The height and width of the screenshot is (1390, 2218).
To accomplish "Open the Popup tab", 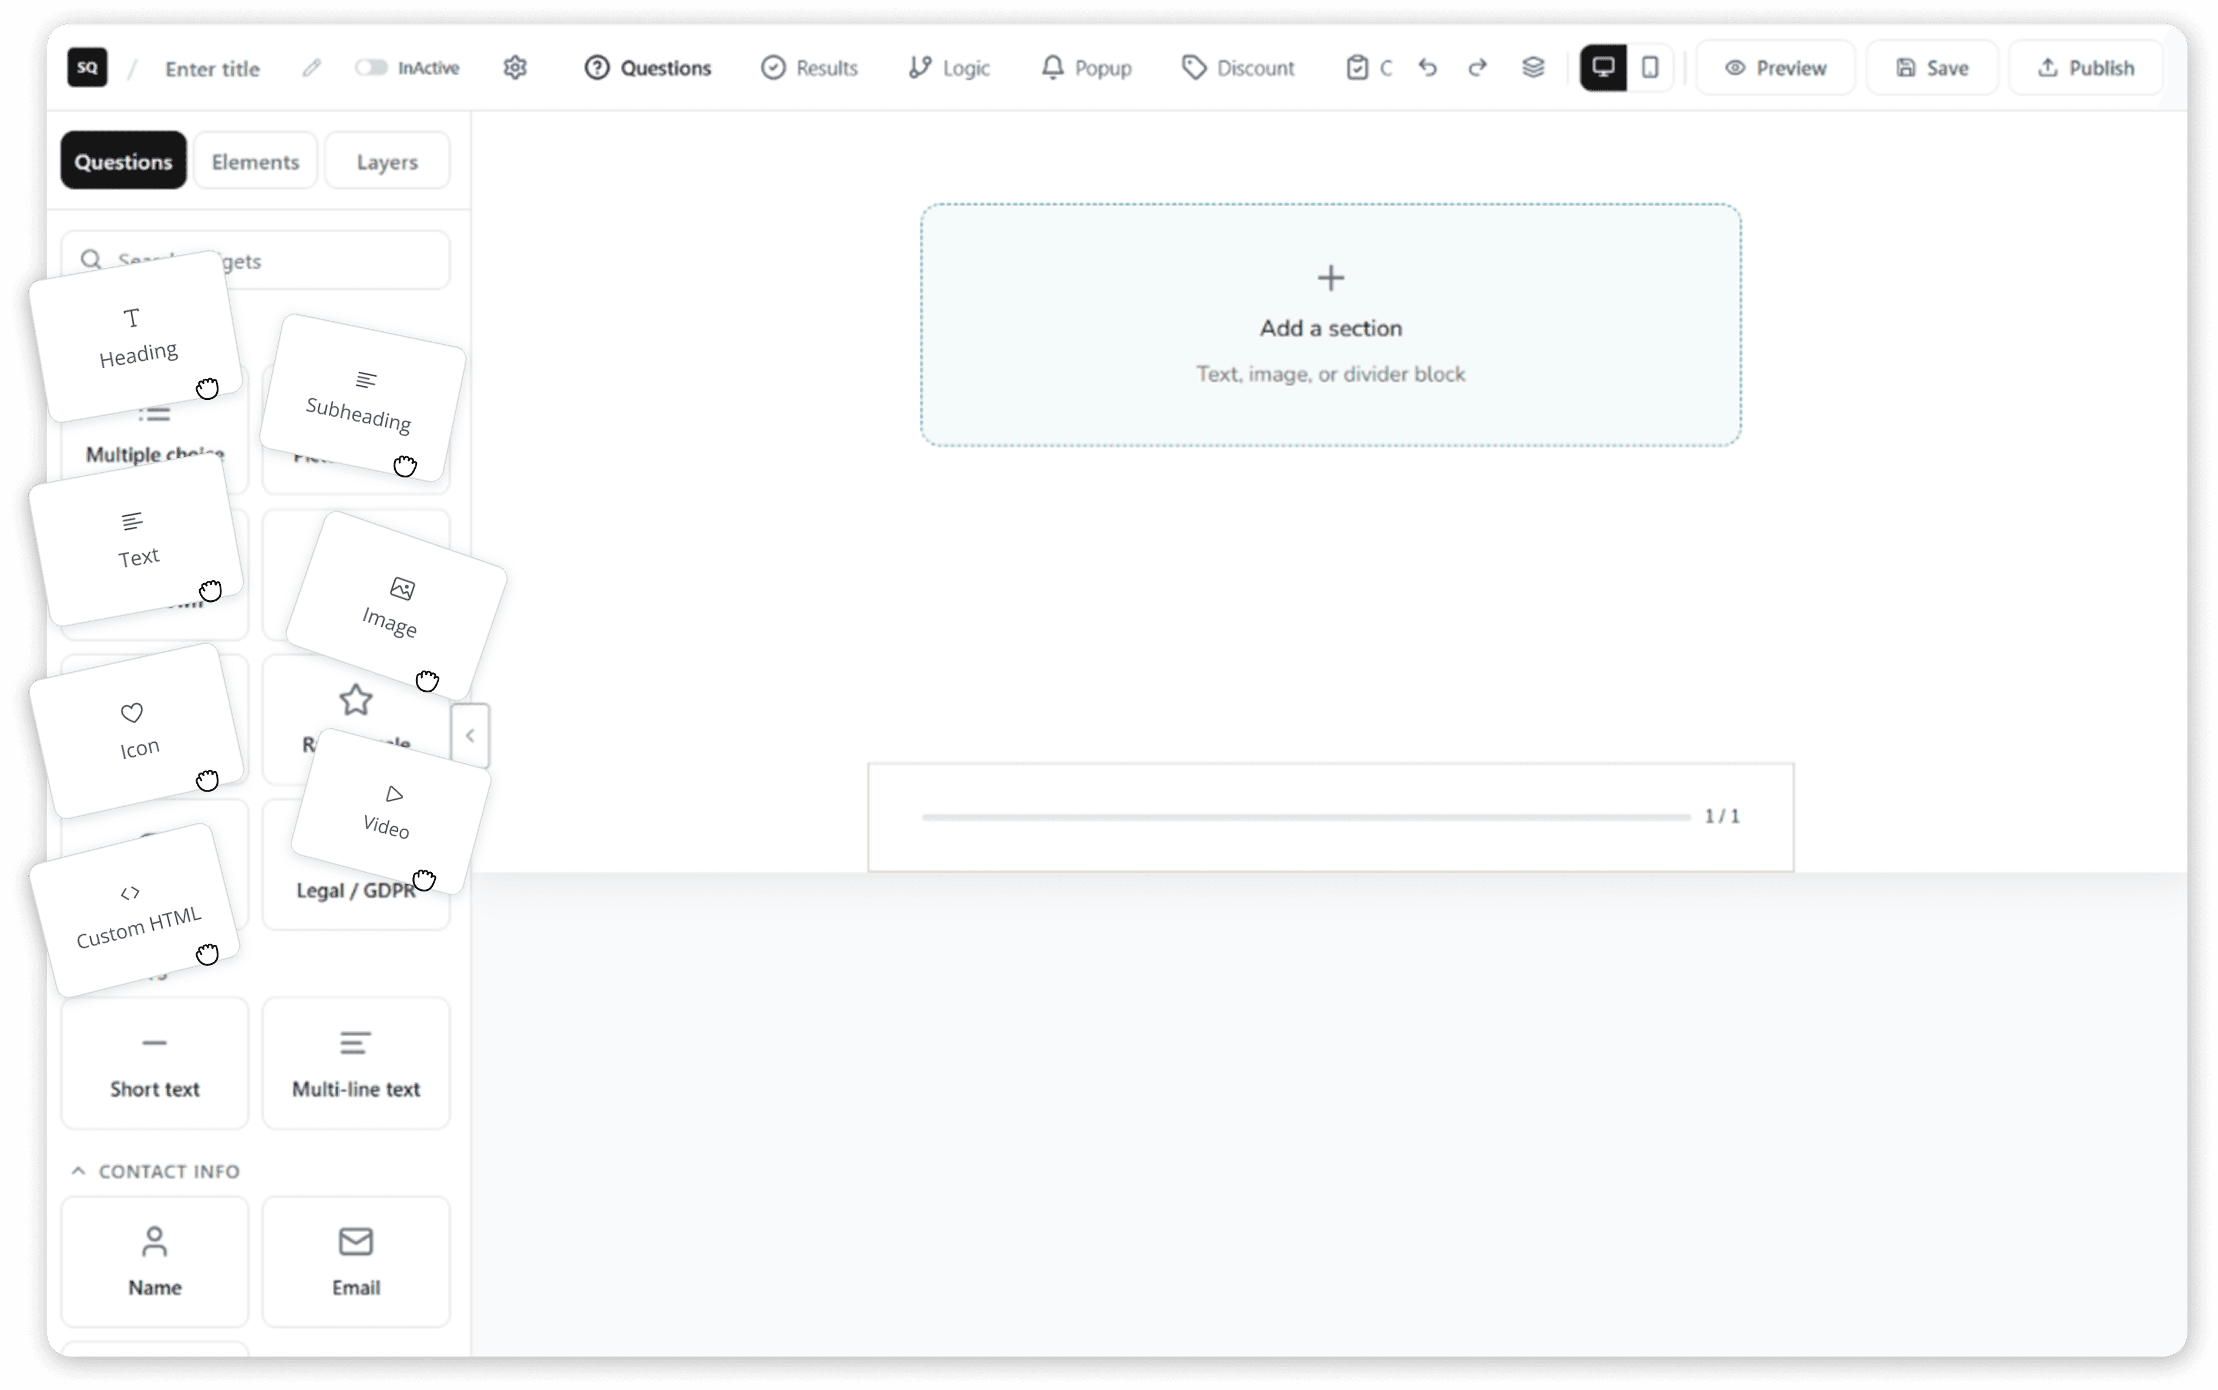I will tap(1086, 67).
